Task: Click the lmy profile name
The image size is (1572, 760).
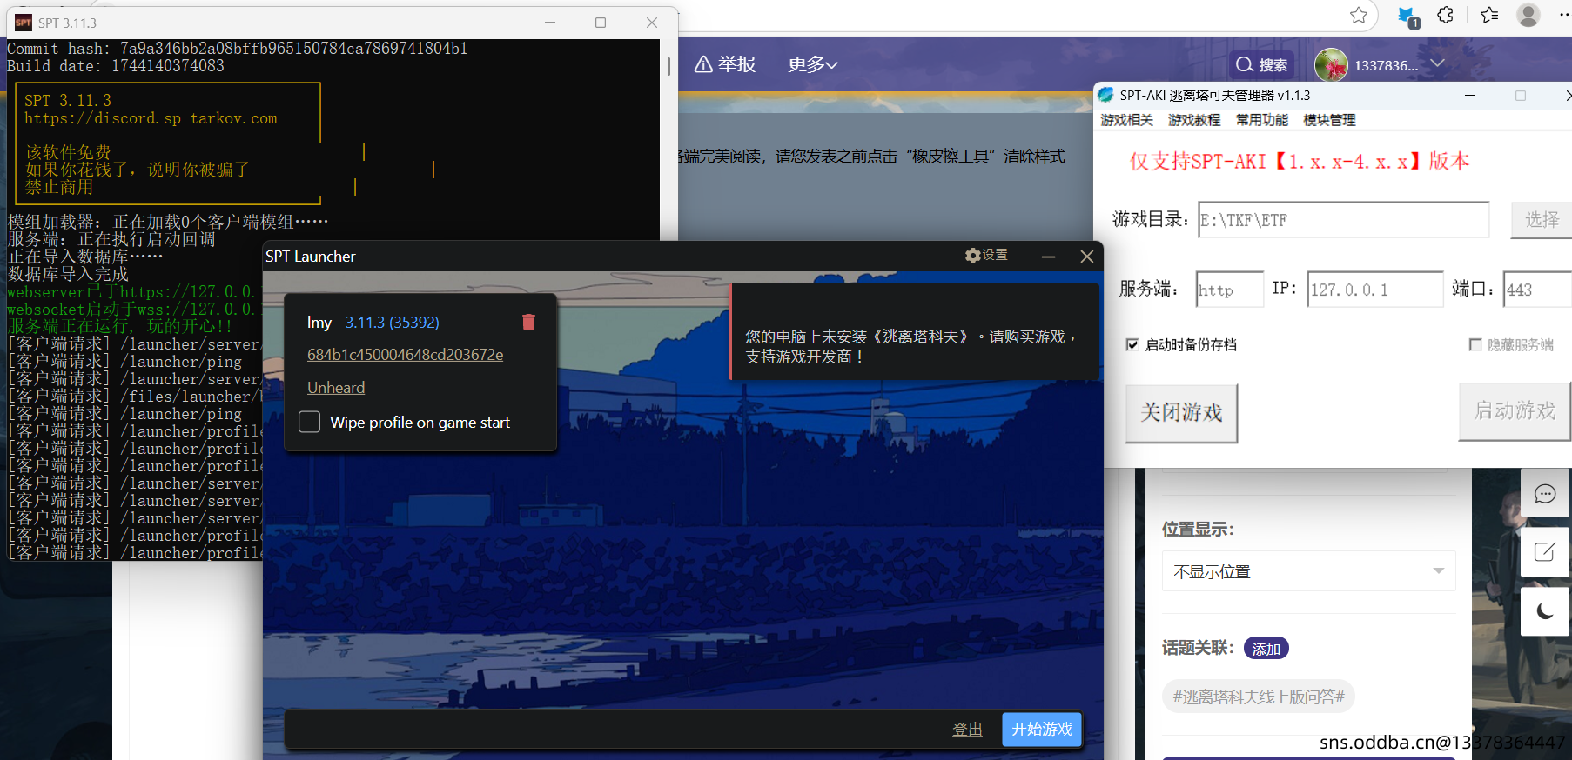Action: click(x=319, y=323)
